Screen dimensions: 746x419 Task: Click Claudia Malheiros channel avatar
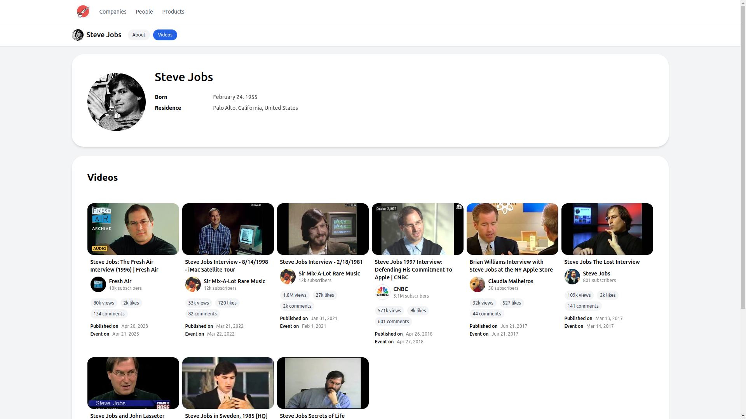click(478, 284)
